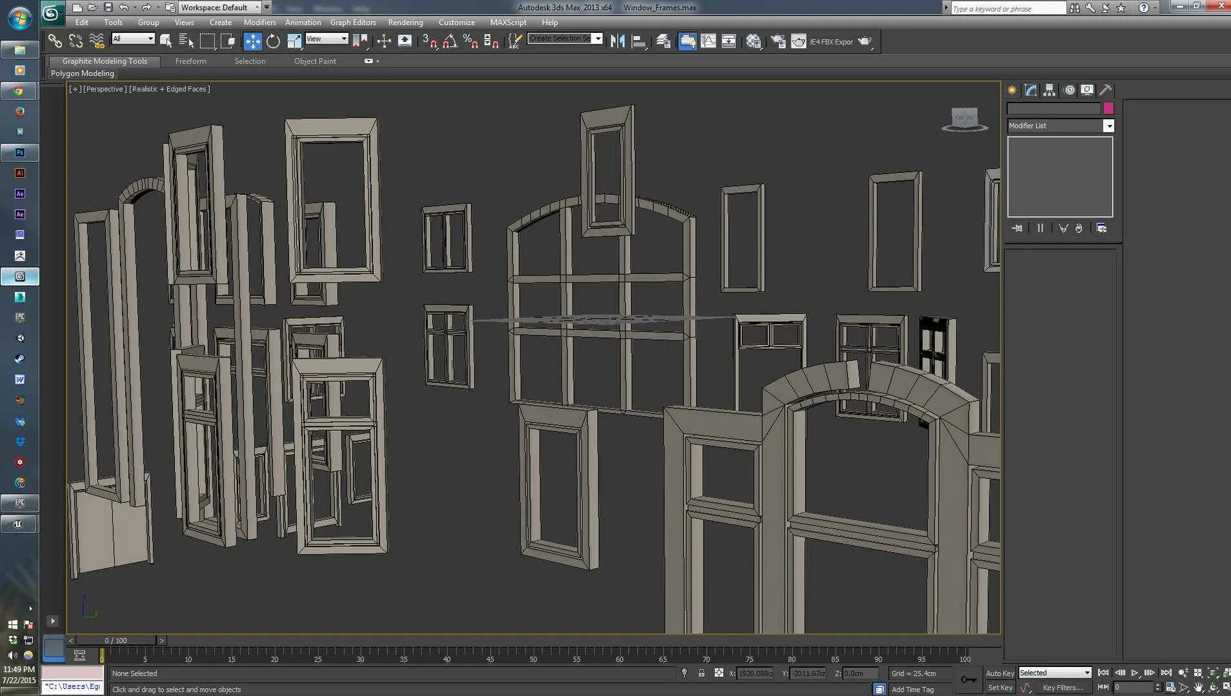This screenshot has height=696, width=1231.
Task: Select the Rotate tool in main toolbar
Action: click(x=273, y=41)
